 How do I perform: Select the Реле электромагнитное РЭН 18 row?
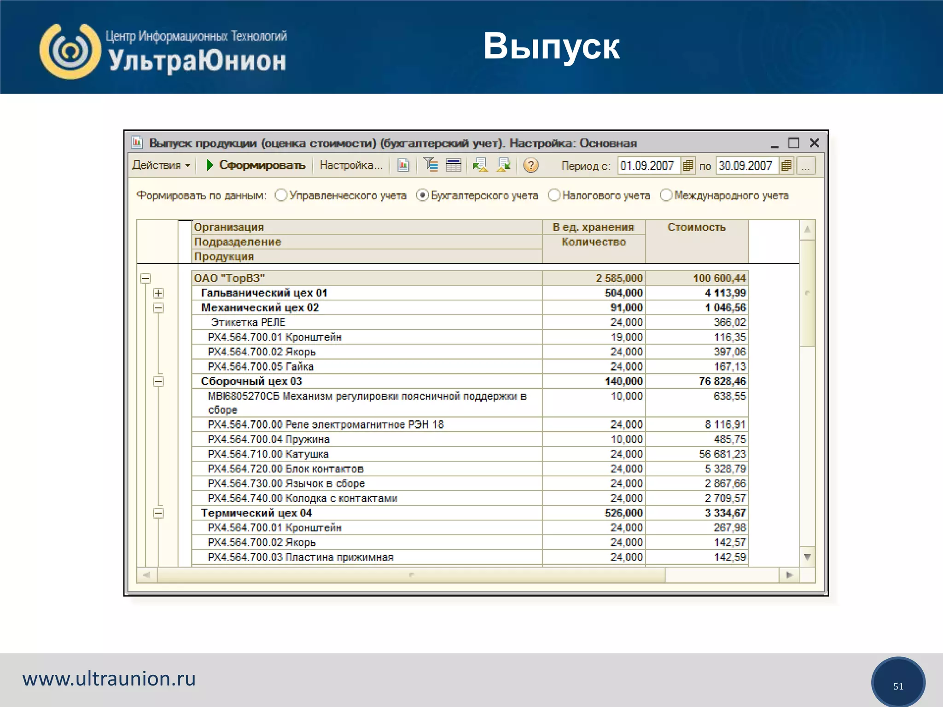coord(470,424)
